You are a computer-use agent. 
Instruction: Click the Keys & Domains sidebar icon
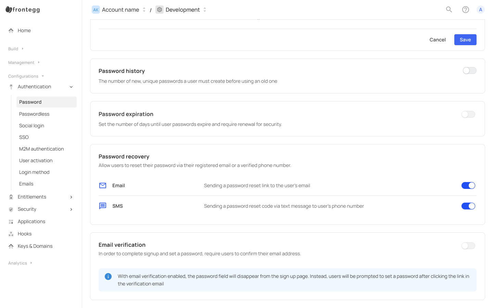11,246
